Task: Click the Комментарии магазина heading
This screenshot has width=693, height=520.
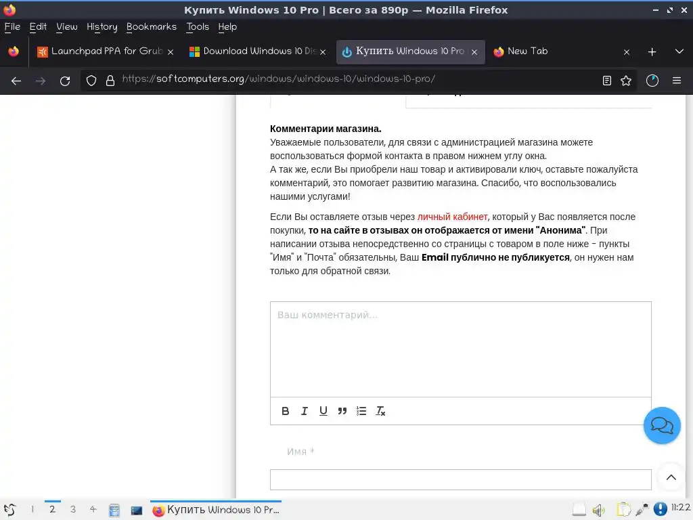Action: [x=326, y=129]
